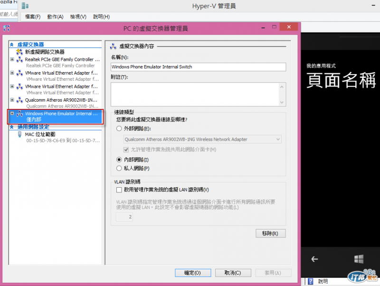Tap the emulator back arrow button
This screenshot has height=286, width=380.
pos(314,259)
